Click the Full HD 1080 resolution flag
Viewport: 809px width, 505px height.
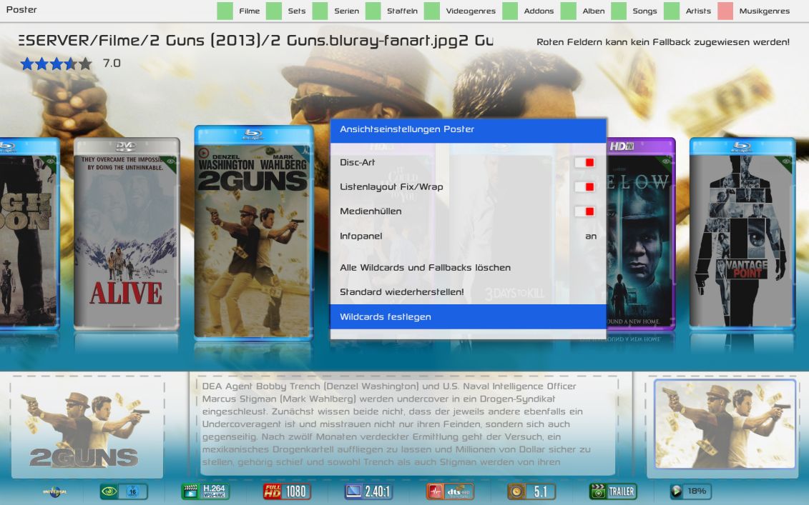point(287,491)
